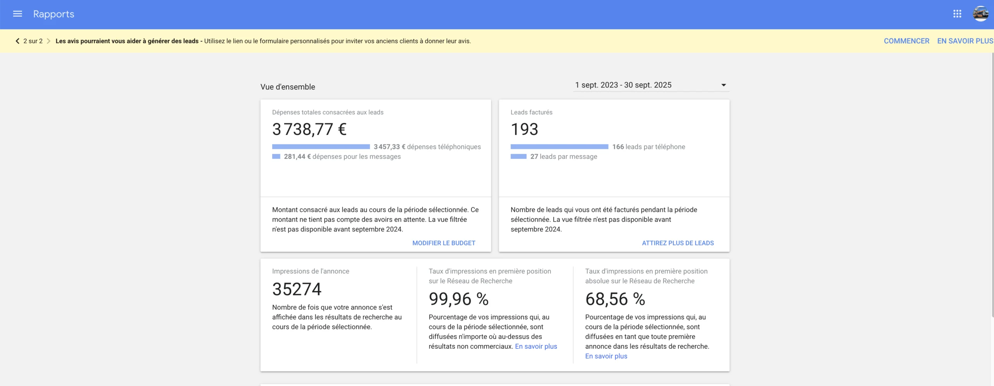Click the account profile avatar

tap(980, 14)
